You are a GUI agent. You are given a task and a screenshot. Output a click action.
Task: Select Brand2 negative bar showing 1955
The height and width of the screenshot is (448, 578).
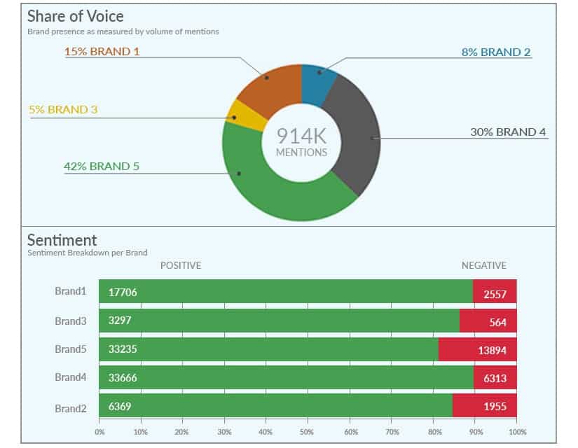click(485, 406)
